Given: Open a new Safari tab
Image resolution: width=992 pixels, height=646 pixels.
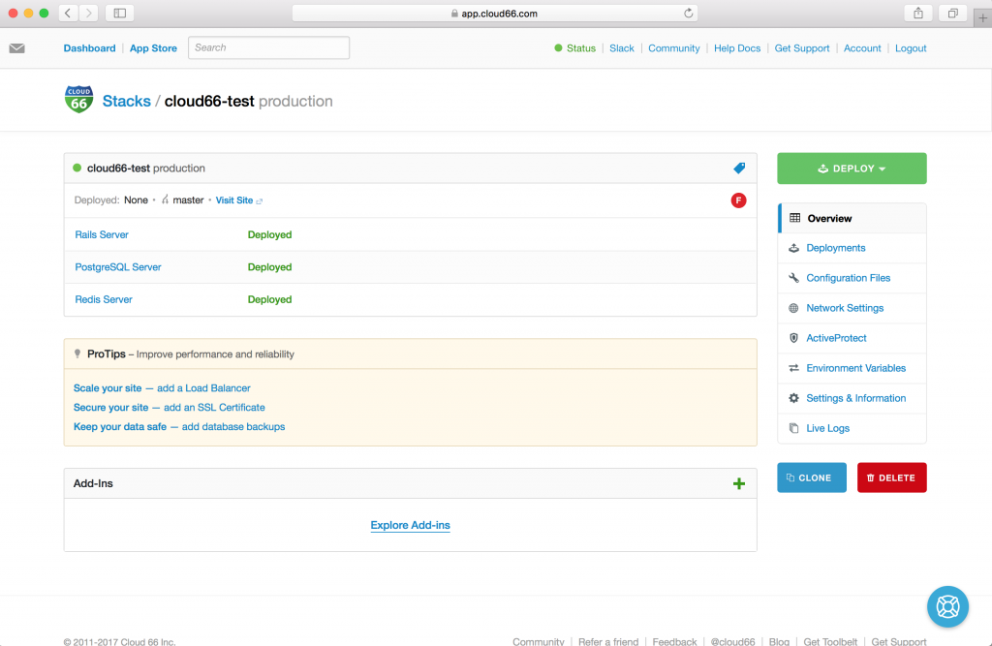Looking at the screenshot, I should coord(982,17).
